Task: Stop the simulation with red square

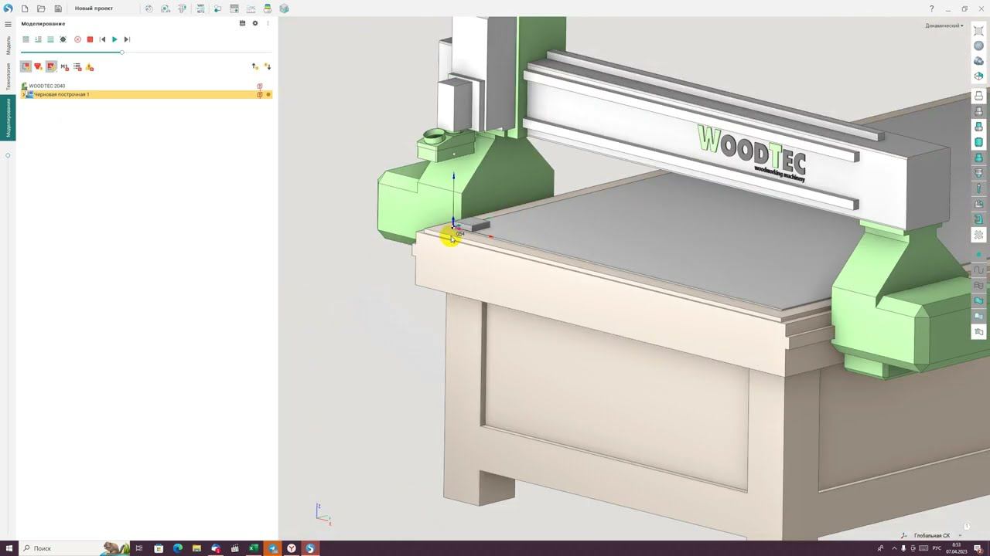Action: (90, 39)
